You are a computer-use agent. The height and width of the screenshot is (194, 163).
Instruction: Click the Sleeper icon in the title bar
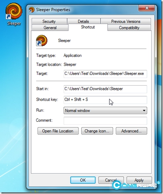click(31, 10)
